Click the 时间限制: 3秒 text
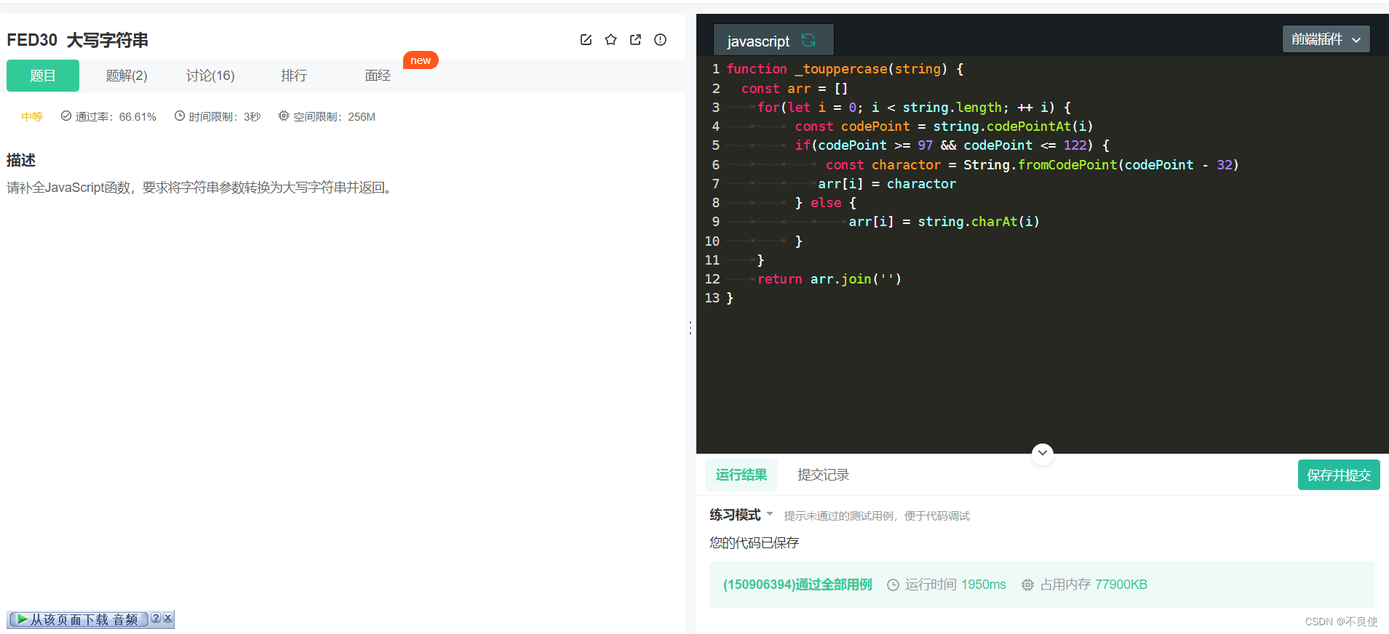The width and height of the screenshot is (1389, 634). coord(225,116)
